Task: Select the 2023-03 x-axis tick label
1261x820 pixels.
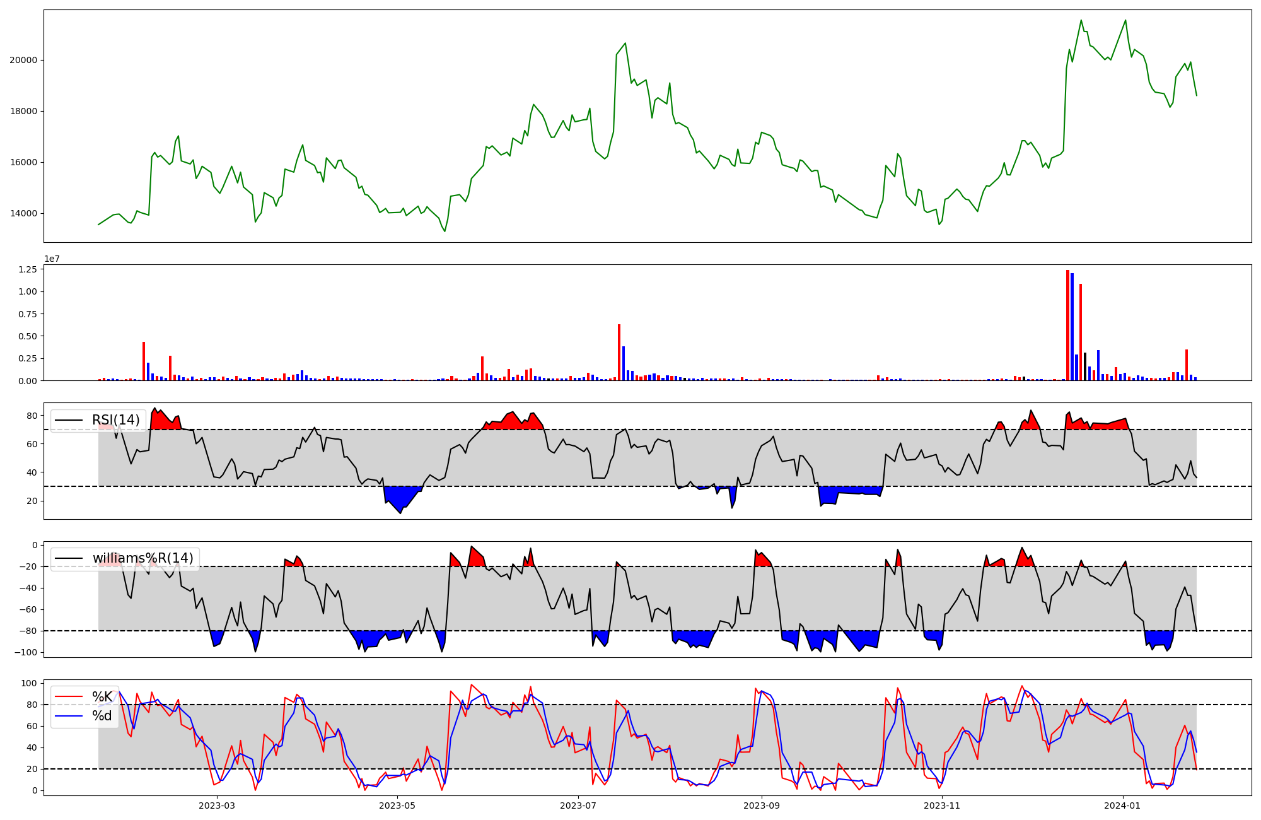Action: [217, 805]
